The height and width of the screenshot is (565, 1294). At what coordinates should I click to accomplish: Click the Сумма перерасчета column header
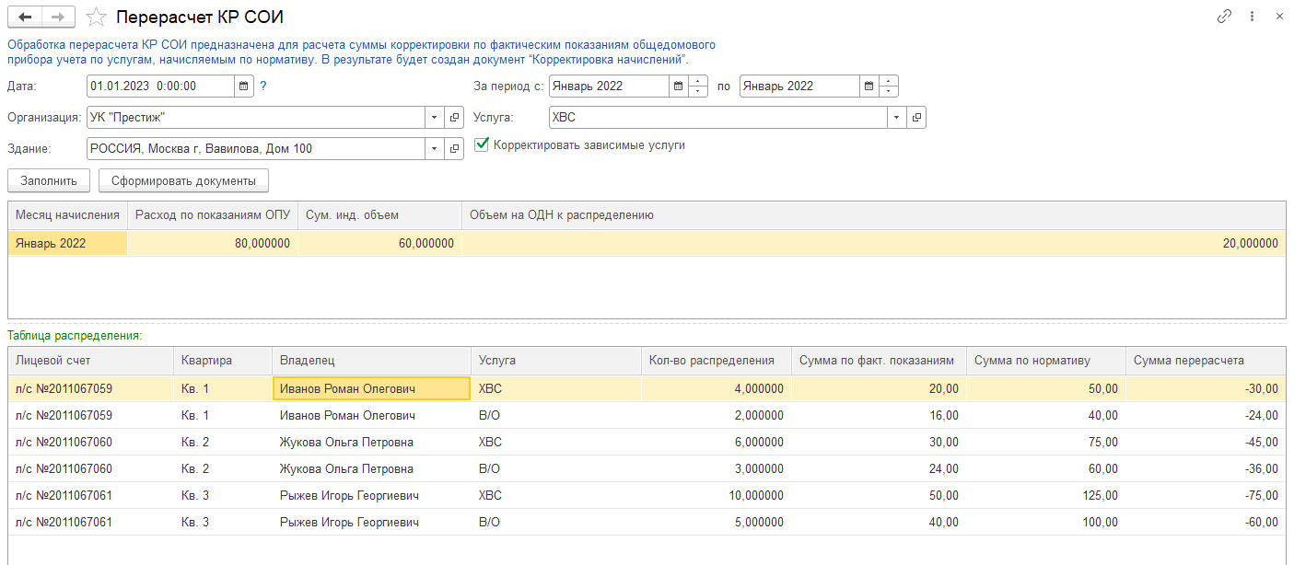(1188, 361)
